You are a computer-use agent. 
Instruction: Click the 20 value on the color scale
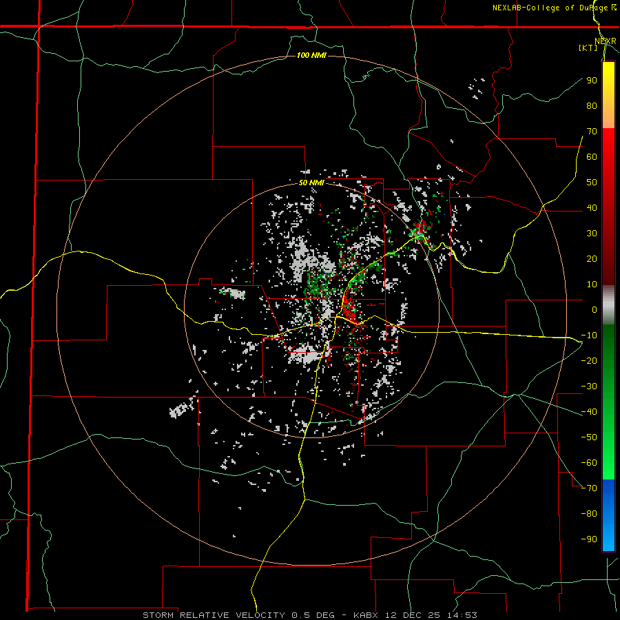coord(592,259)
